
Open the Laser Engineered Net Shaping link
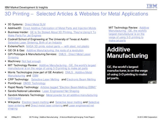[61, 91]
